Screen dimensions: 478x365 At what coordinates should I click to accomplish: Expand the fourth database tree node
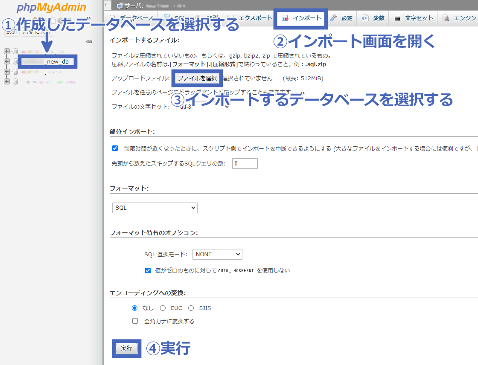[7, 81]
